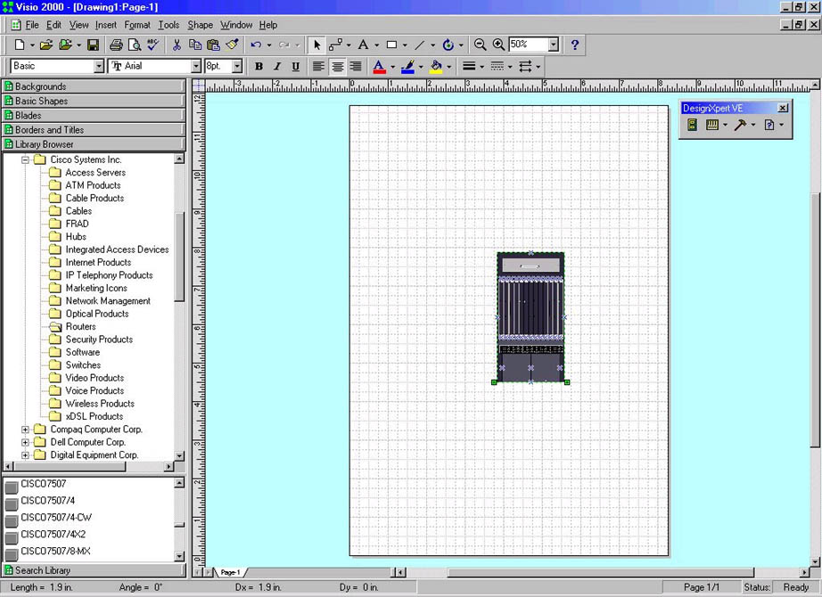This screenshot has height=597, width=822.
Task: Toggle Bold text formatting
Action: [259, 67]
